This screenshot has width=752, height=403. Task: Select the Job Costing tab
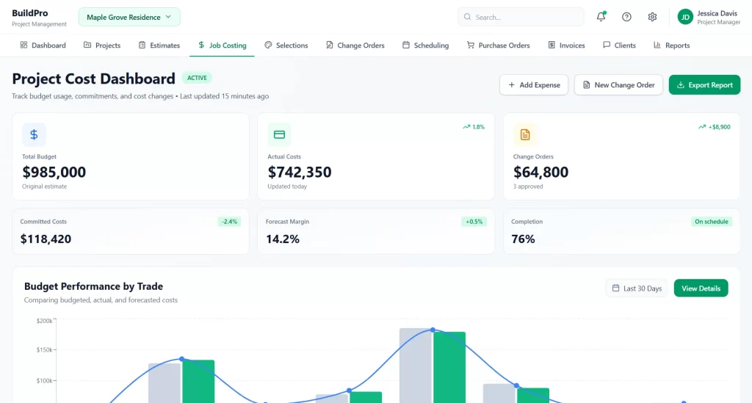222,45
